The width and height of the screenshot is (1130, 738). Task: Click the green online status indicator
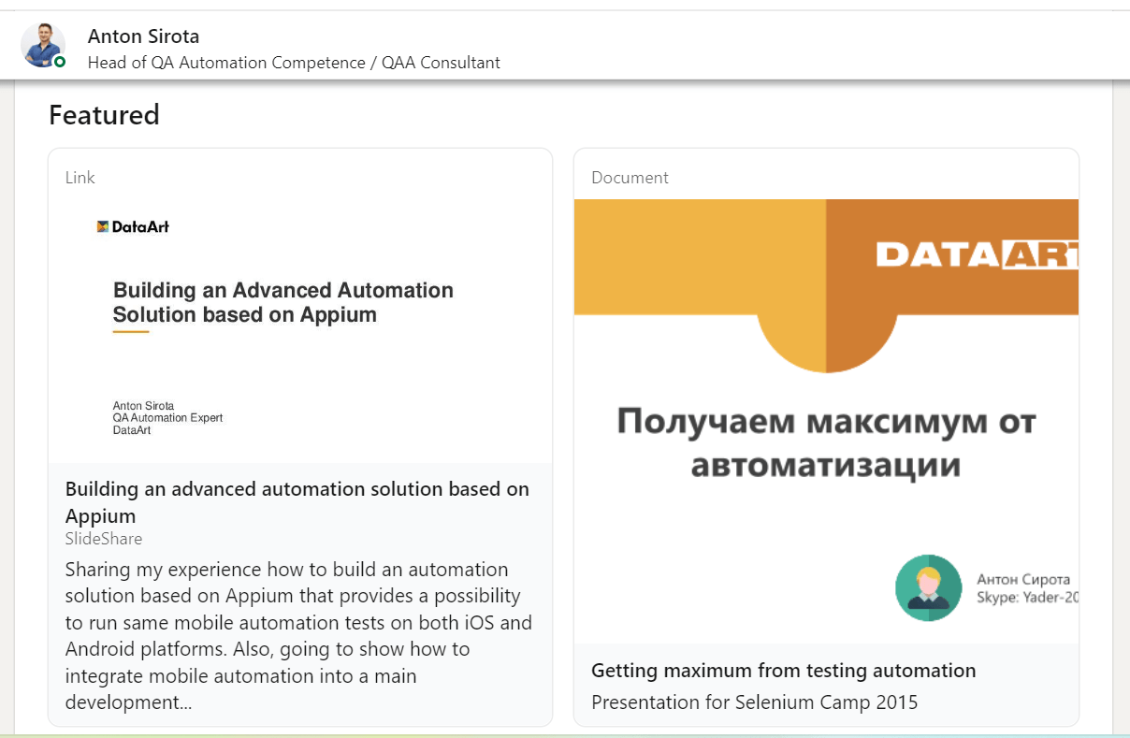pyautogui.click(x=60, y=62)
